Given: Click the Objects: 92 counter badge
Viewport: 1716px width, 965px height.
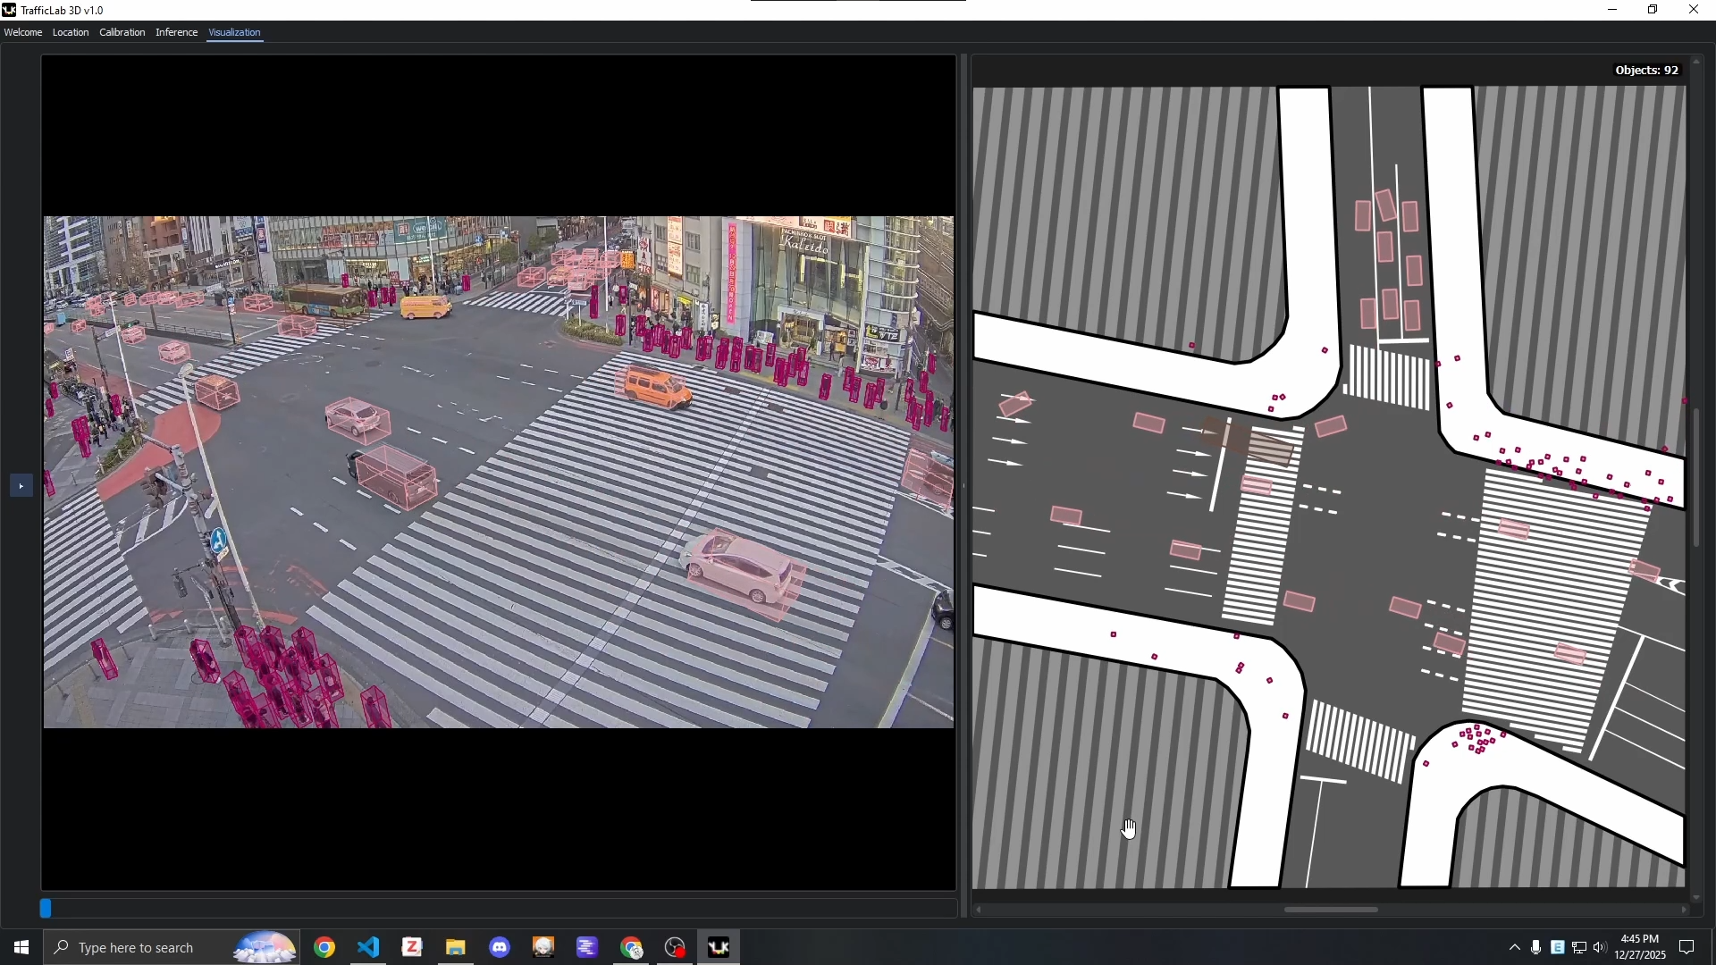Looking at the screenshot, I should [x=1647, y=70].
